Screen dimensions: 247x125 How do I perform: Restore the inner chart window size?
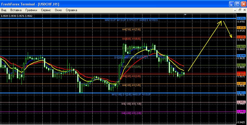(x=239, y=10)
